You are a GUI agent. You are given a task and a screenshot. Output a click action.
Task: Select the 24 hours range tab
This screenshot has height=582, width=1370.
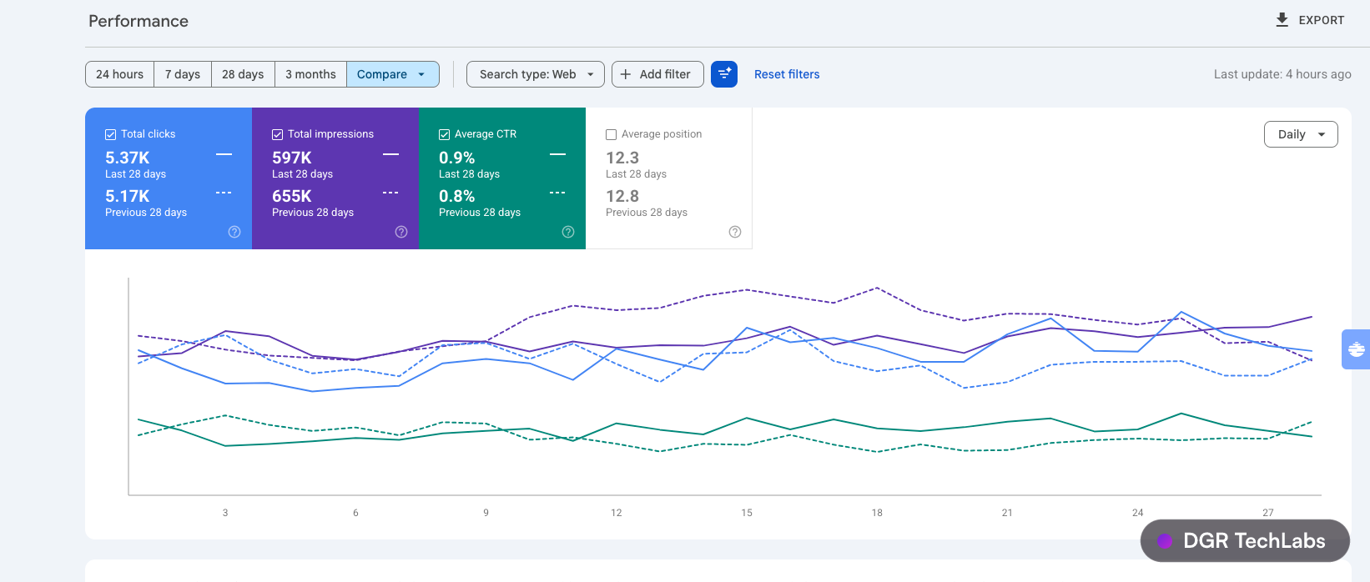(119, 74)
